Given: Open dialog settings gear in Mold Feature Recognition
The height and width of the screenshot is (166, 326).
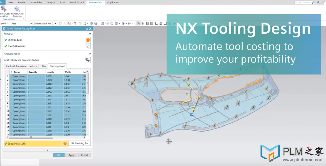Looking at the screenshot, I should pyautogui.click(x=4, y=28).
